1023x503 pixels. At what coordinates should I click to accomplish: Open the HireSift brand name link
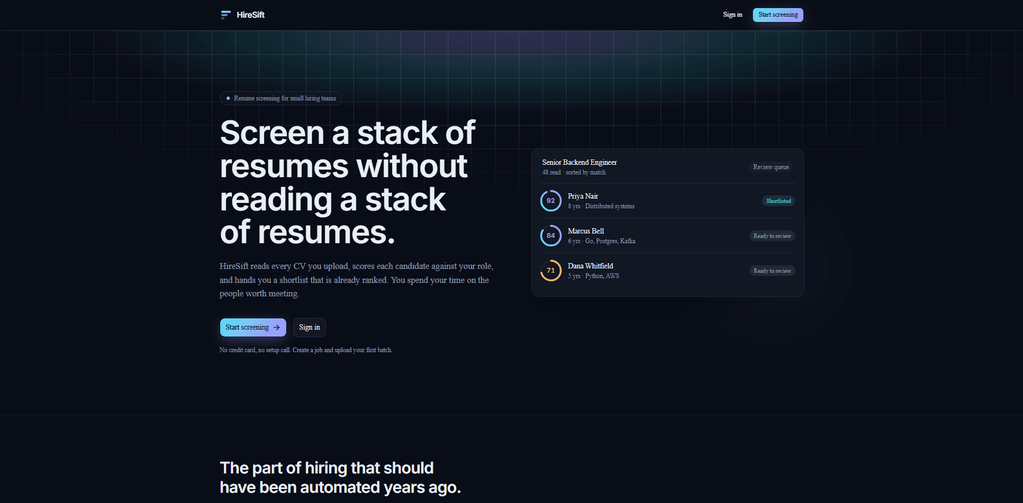pos(250,15)
